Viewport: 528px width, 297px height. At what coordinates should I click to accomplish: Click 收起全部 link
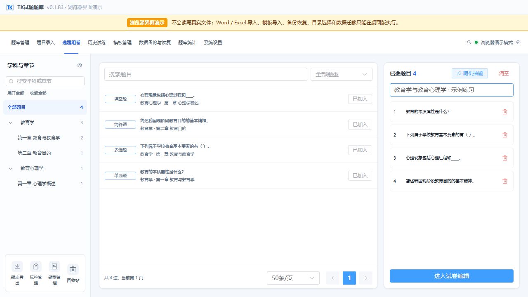point(38,93)
